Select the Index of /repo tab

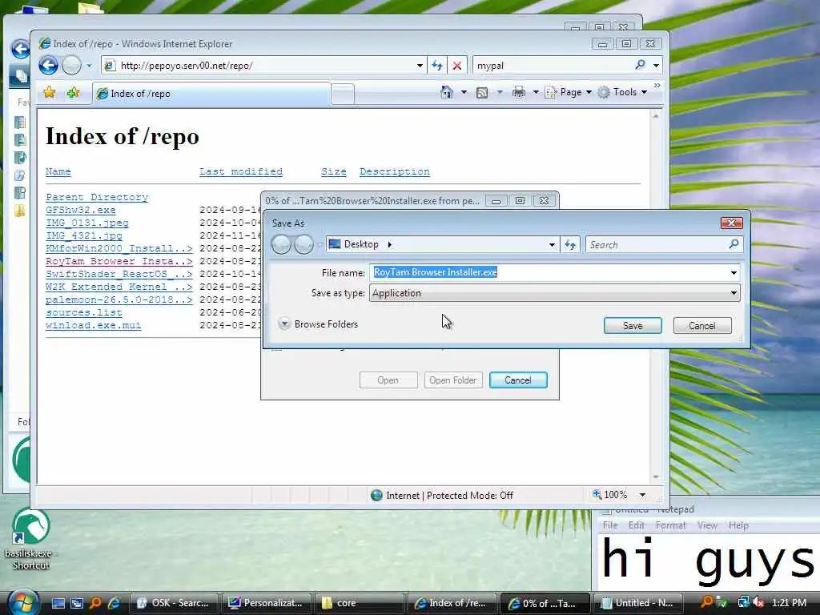[211, 94]
